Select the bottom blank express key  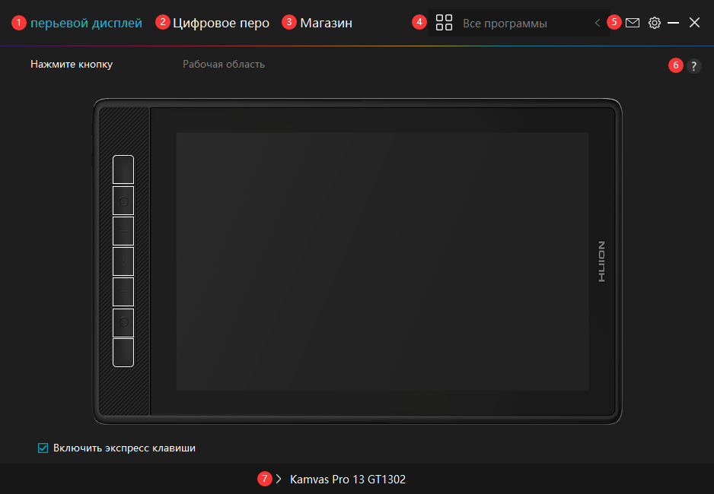[x=123, y=353]
